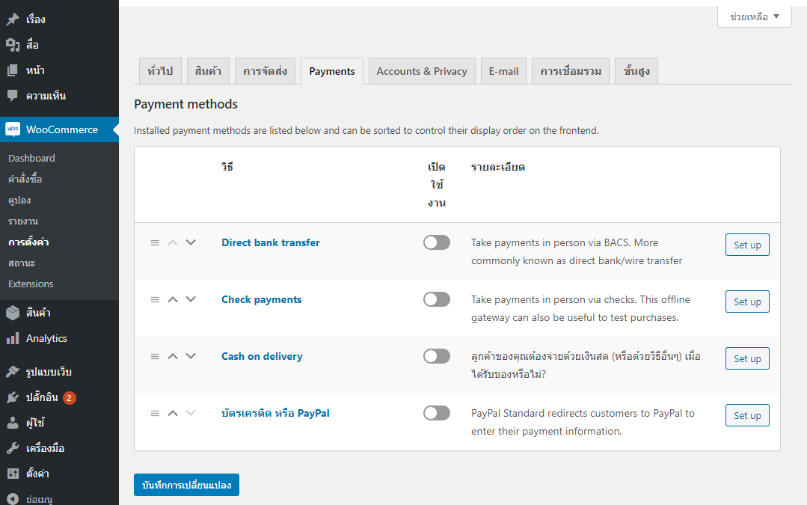Move Cash on delivery up one position
The height and width of the screenshot is (505, 807).
click(x=173, y=356)
